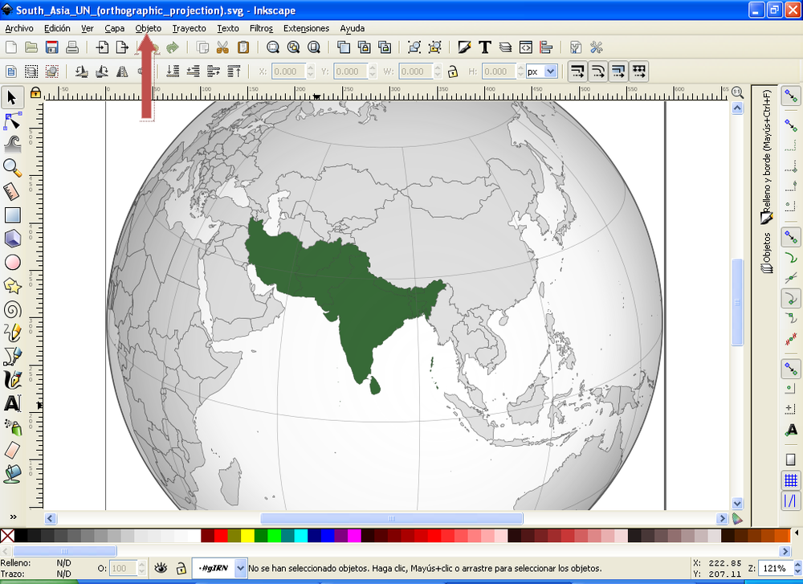The image size is (803, 584).
Task: Choose the Eraser tool
Action: point(13,450)
